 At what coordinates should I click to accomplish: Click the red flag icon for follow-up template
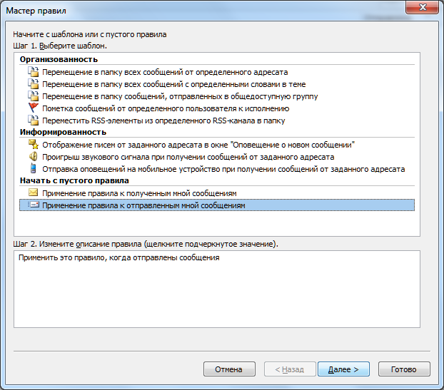tap(33, 108)
